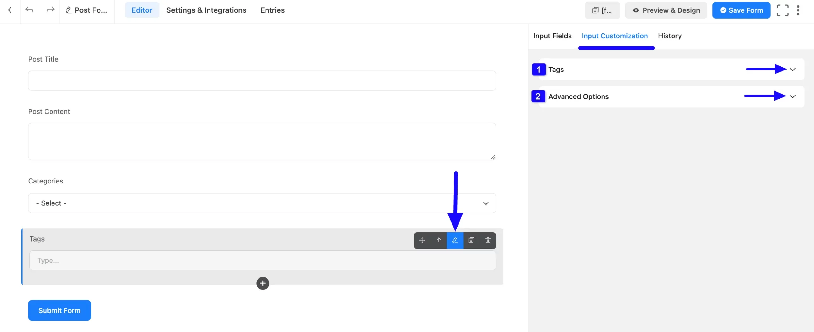Save the form

tap(741, 10)
